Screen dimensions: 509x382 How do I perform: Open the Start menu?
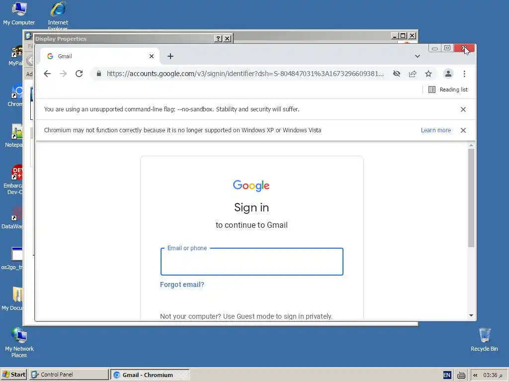(13, 375)
